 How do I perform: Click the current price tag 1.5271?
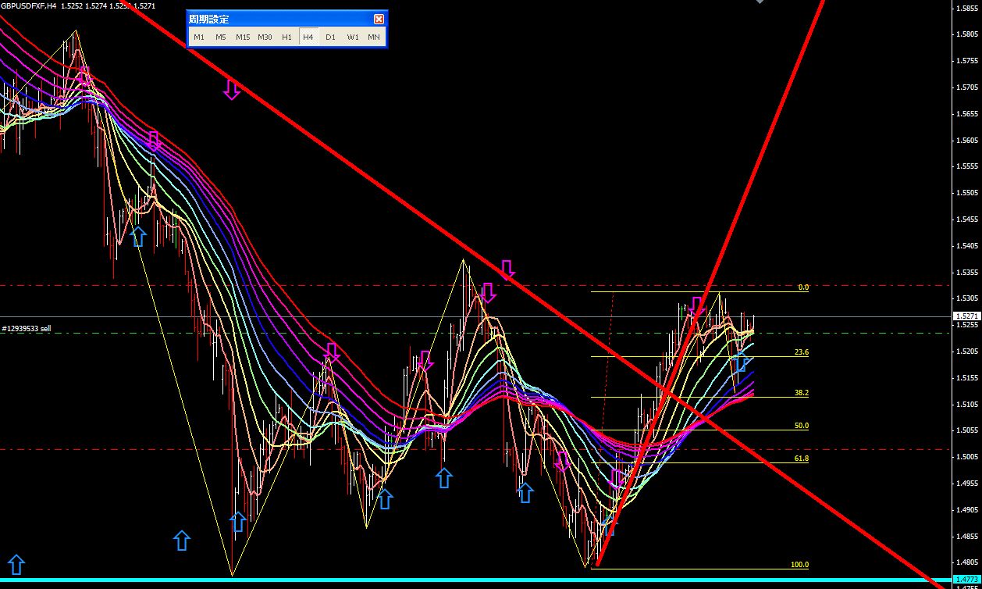966,316
